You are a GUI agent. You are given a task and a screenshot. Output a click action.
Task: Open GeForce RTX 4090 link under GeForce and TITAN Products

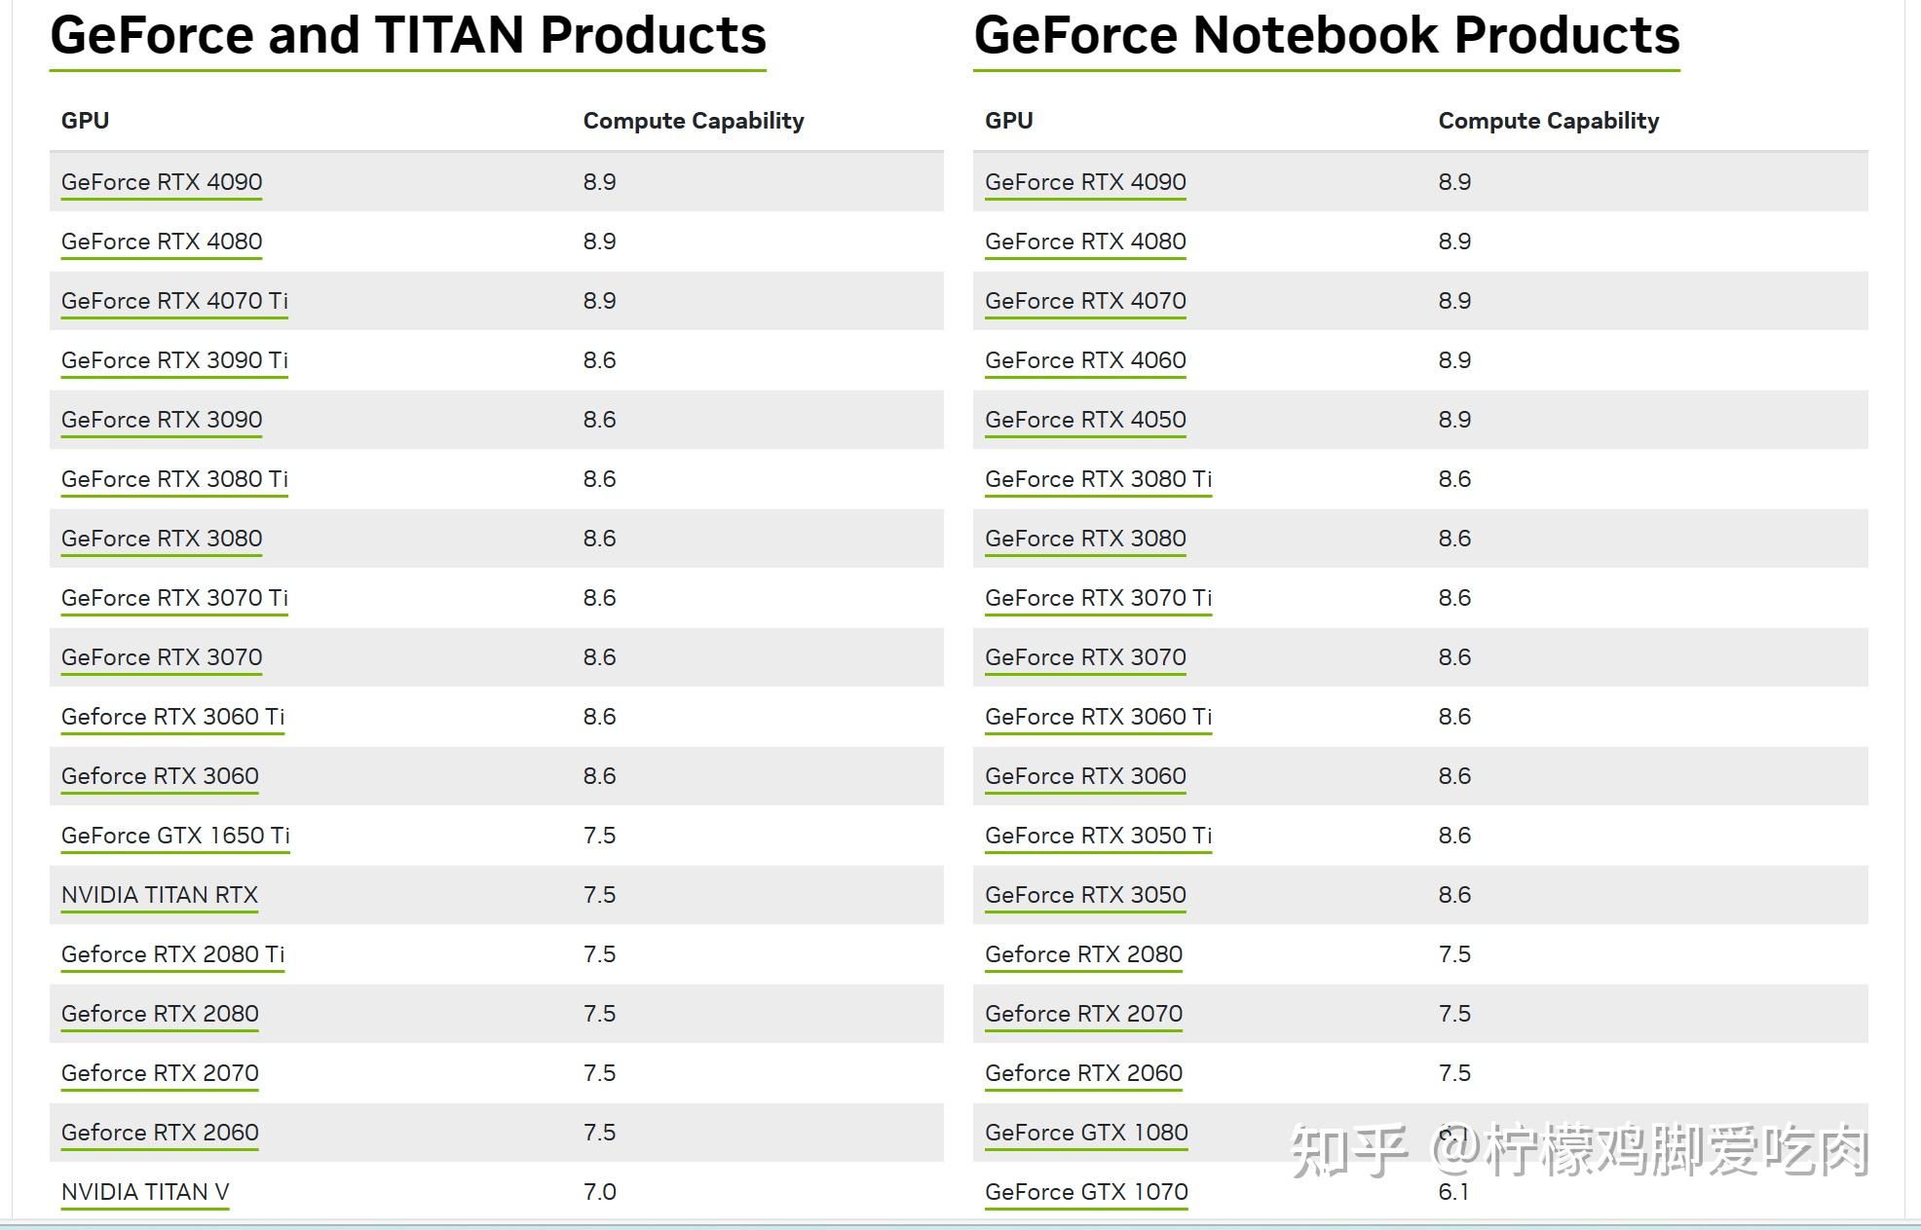pyautogui.click(x=162, y=182)
